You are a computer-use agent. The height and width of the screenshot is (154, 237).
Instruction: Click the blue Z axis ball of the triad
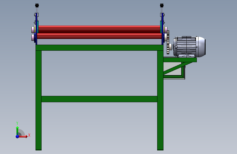17,136
